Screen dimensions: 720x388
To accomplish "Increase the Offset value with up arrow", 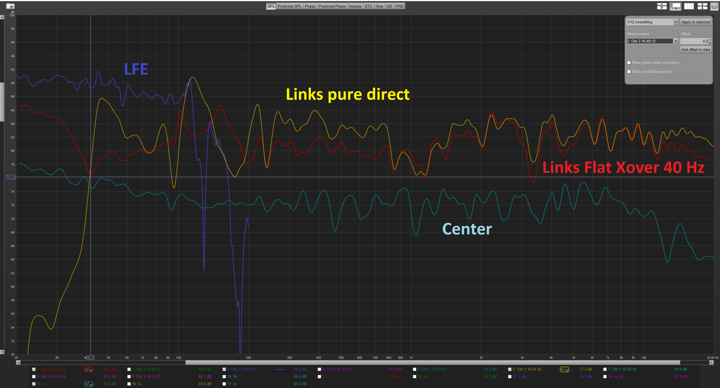I will pyautogui.click(x=710, y=40).
